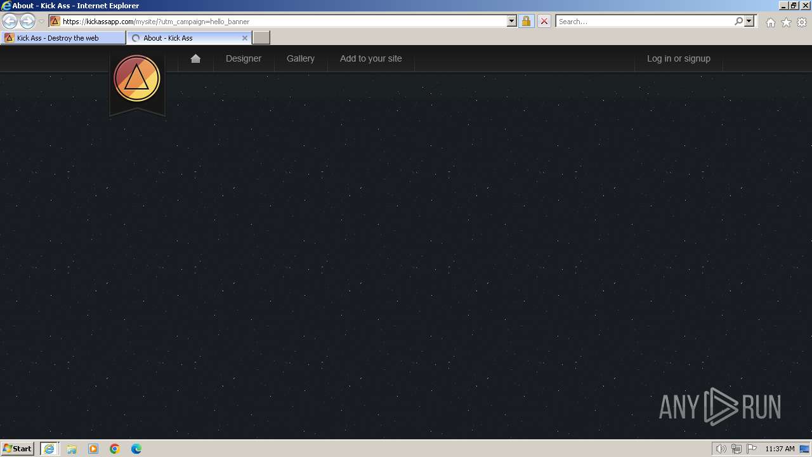Open the Action Center flag icon
Screen dimensions: 812x457
tap(752, 449)
